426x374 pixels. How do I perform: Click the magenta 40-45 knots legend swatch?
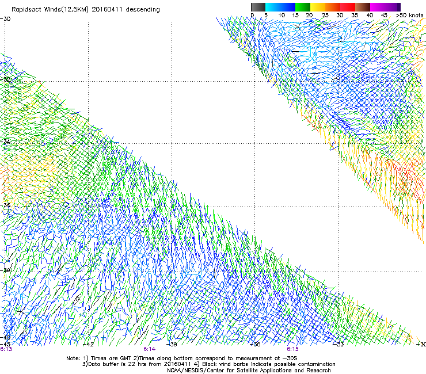point(378,7)
